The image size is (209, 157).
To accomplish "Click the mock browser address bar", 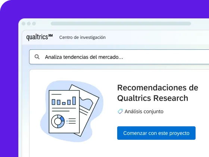I will point(121,24).
